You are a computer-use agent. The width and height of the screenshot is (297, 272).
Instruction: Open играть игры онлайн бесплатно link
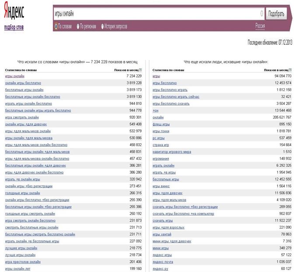click(28, 103)
